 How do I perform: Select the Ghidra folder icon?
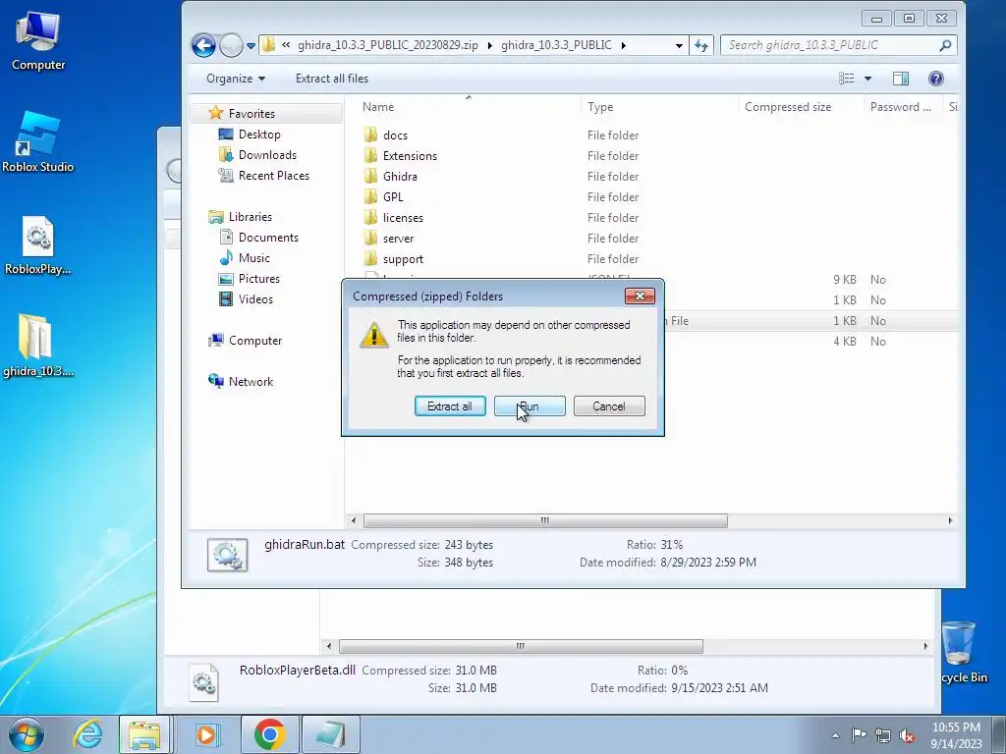(x=370, y=176)
